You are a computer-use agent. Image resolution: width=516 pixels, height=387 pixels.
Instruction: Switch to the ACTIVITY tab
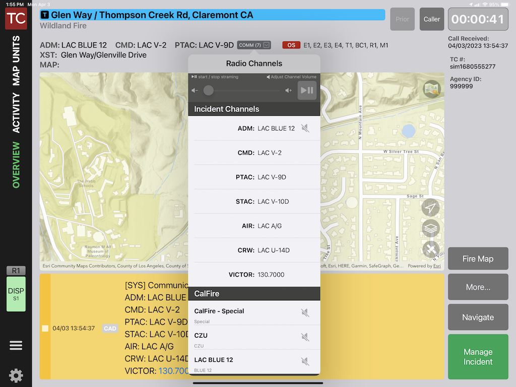point(16,112)
